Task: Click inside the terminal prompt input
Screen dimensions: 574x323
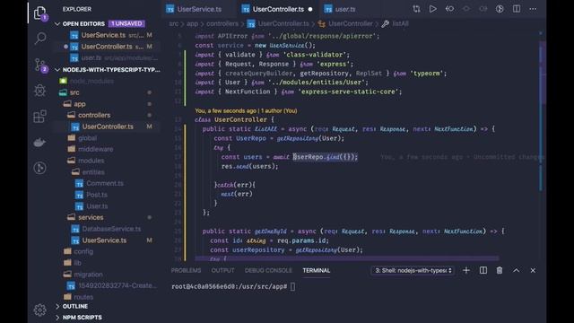Action: tap(292, 286)
